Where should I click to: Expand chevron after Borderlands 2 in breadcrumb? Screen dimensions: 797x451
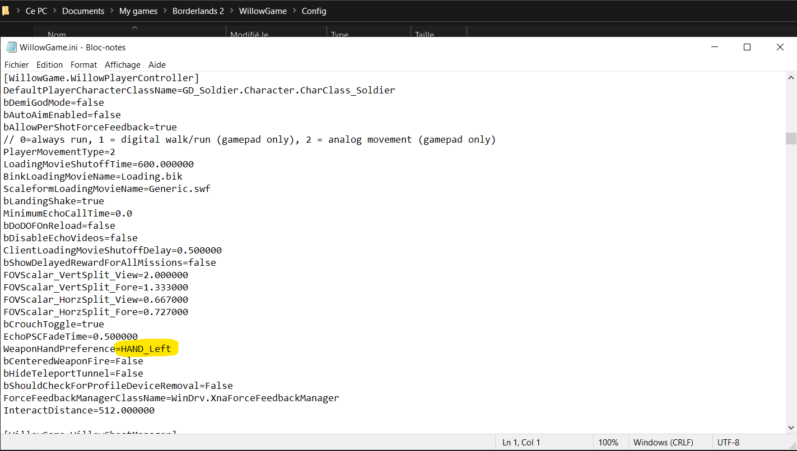tap(232, 11)
